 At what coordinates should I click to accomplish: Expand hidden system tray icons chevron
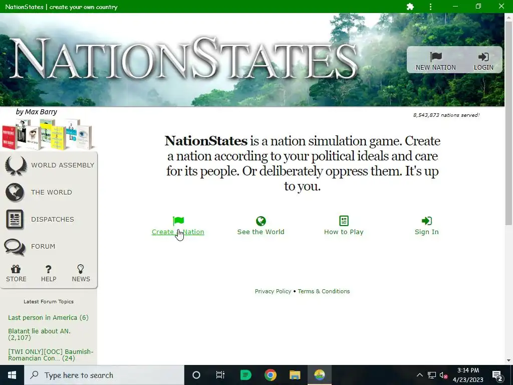pyautogui.click(x=420, y=375)
